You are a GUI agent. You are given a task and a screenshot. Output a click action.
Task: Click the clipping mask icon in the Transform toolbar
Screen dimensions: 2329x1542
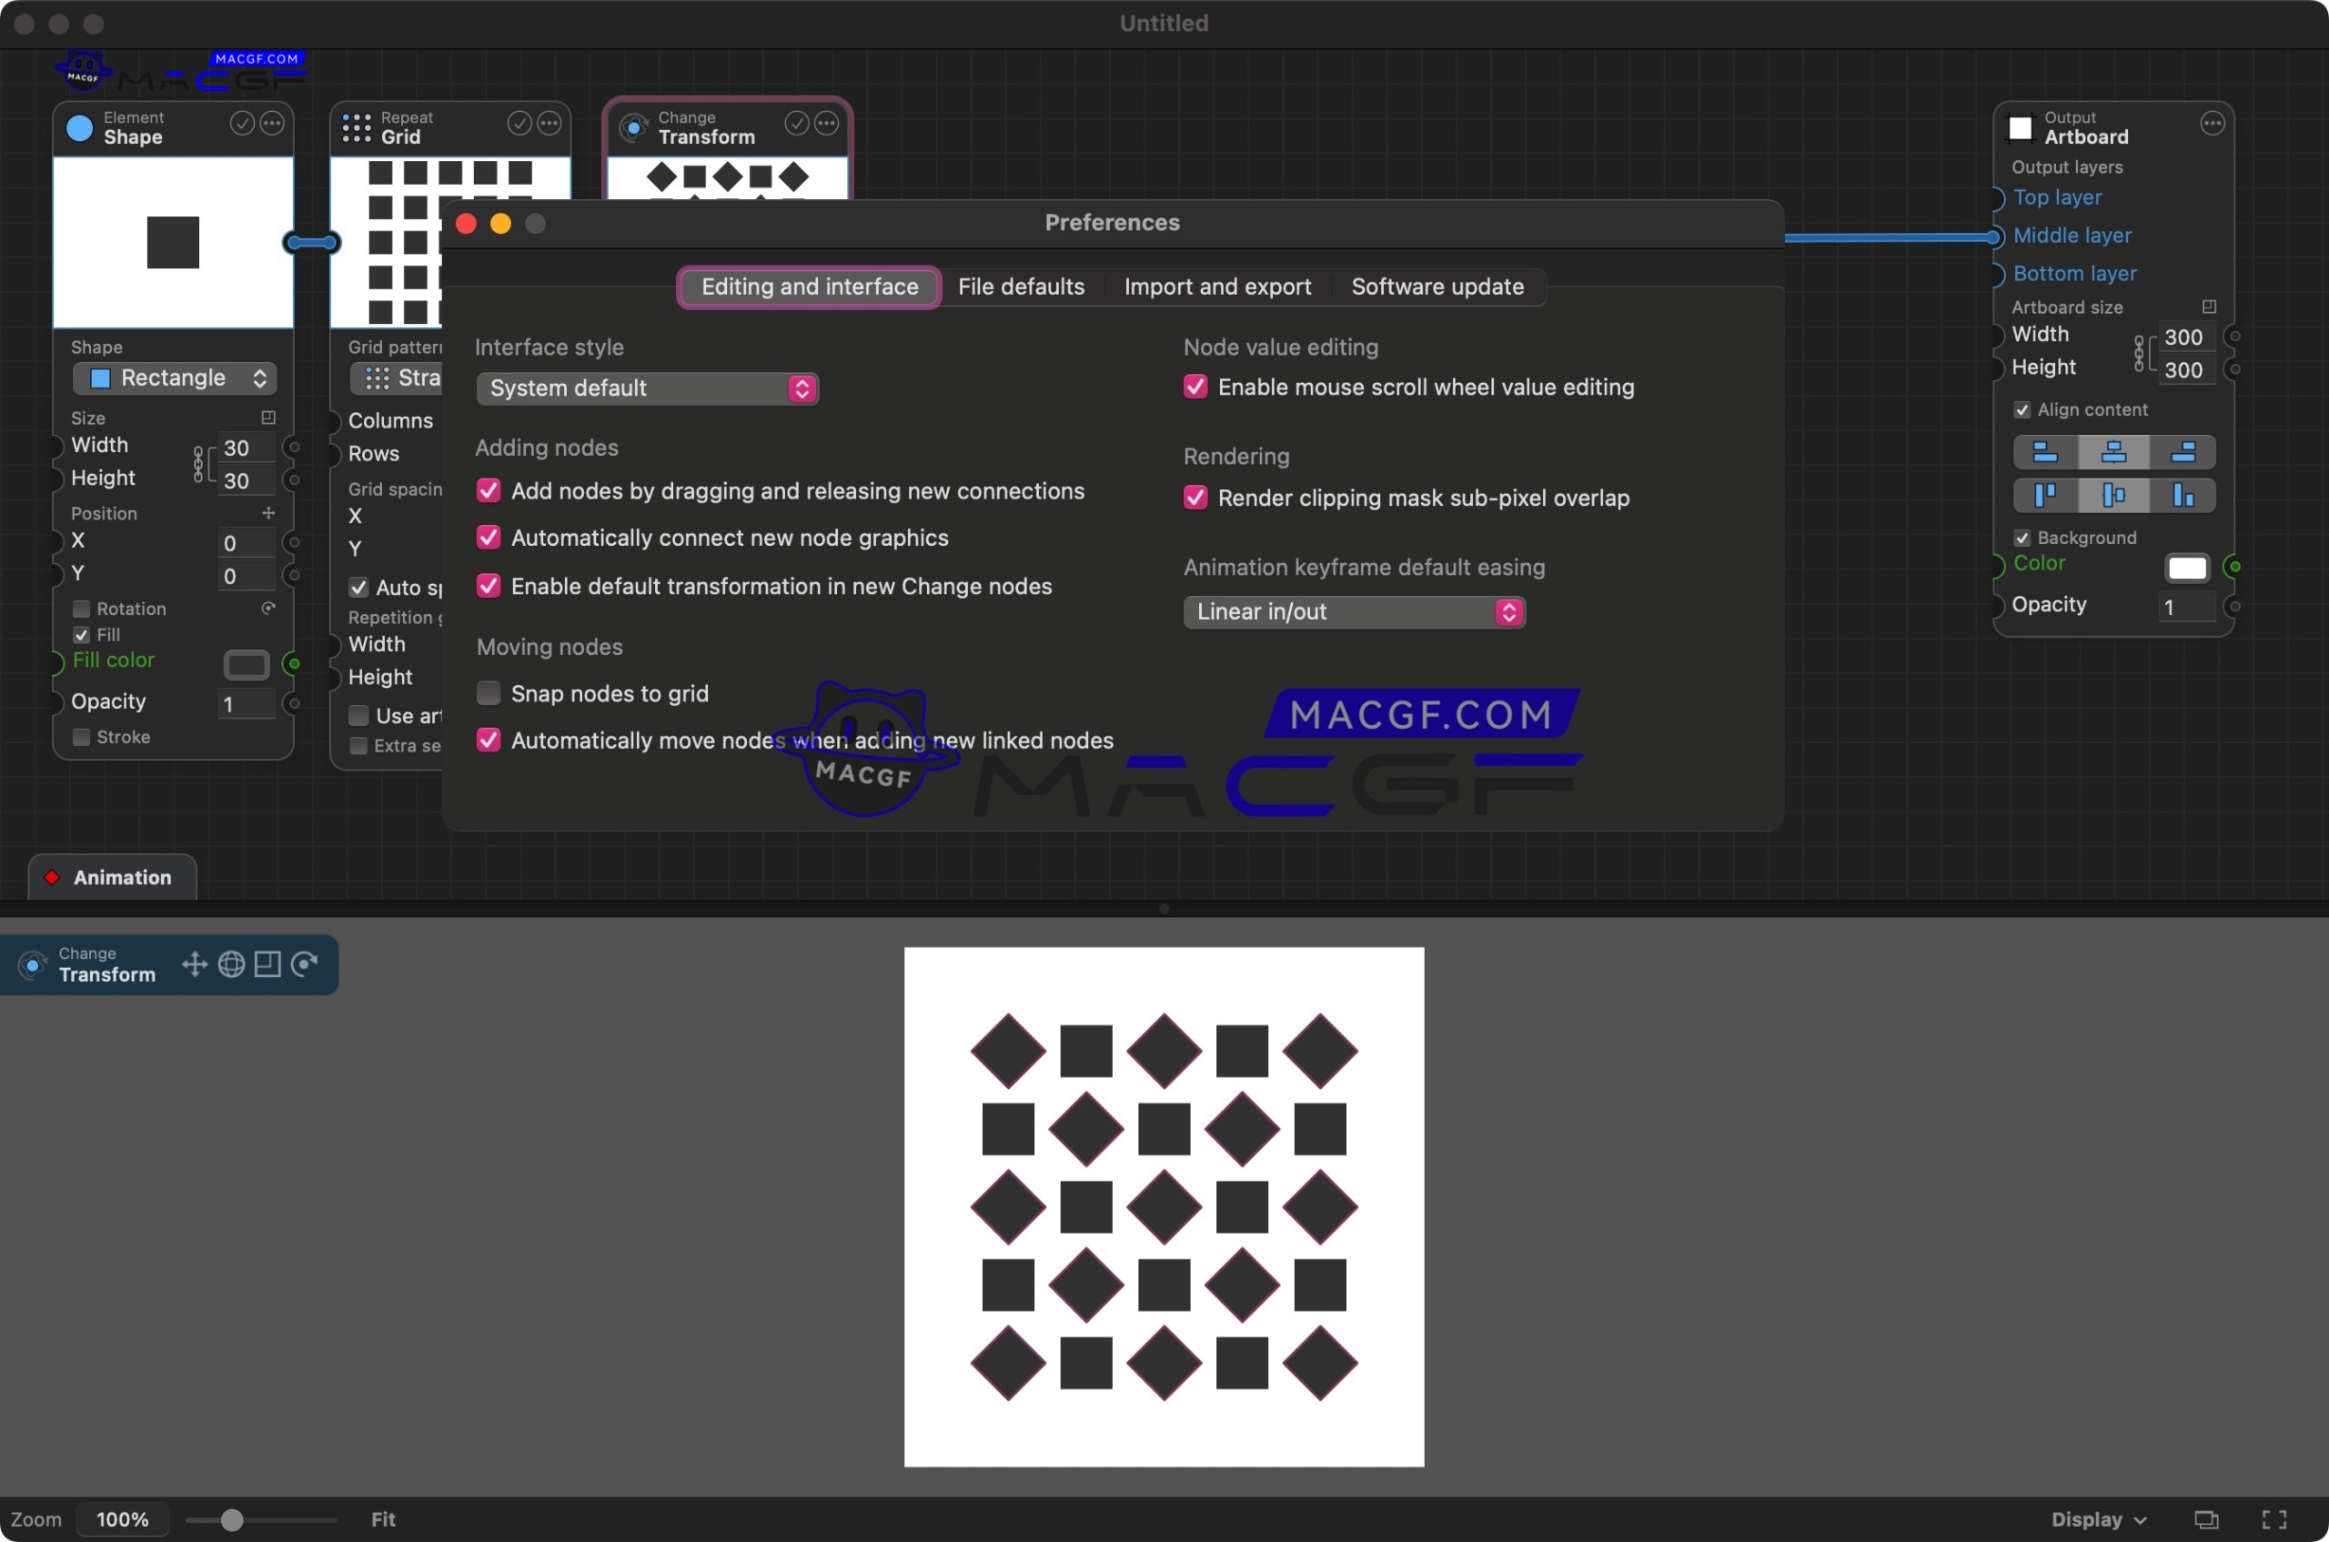267,964
